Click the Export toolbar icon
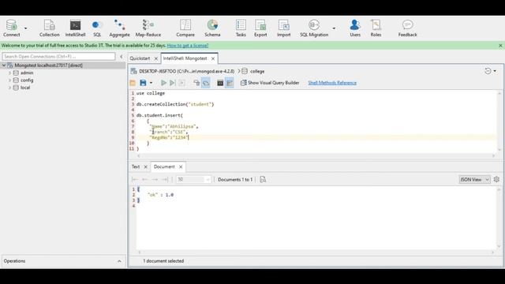Viewport: 505px width, 284px height. (x=260, y=28)
